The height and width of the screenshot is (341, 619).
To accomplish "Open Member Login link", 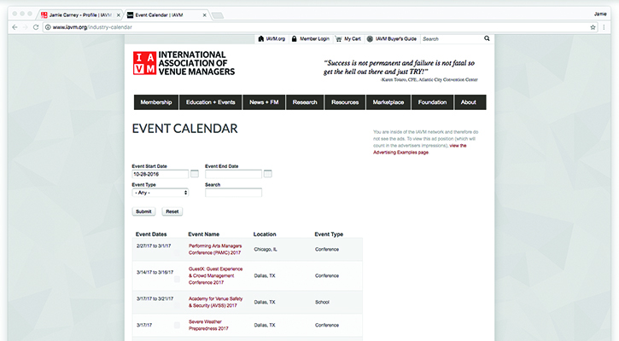I will 311,38.
